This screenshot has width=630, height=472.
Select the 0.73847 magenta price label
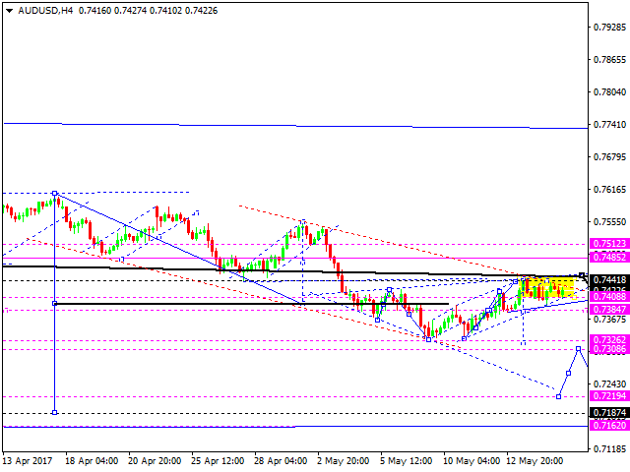(x=609, y=309)
